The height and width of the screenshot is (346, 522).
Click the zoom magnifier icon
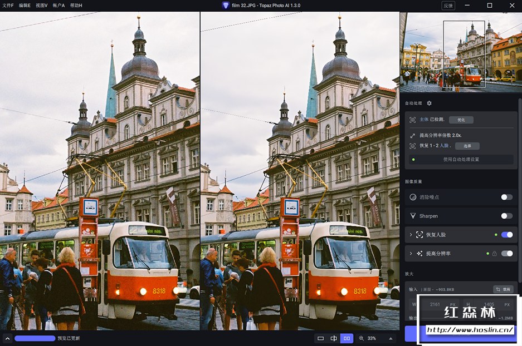[362, 338]
